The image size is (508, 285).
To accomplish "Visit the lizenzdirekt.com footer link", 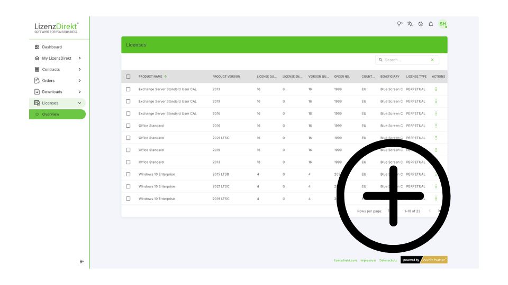I will pyautogui.click(x=346, y=260).
